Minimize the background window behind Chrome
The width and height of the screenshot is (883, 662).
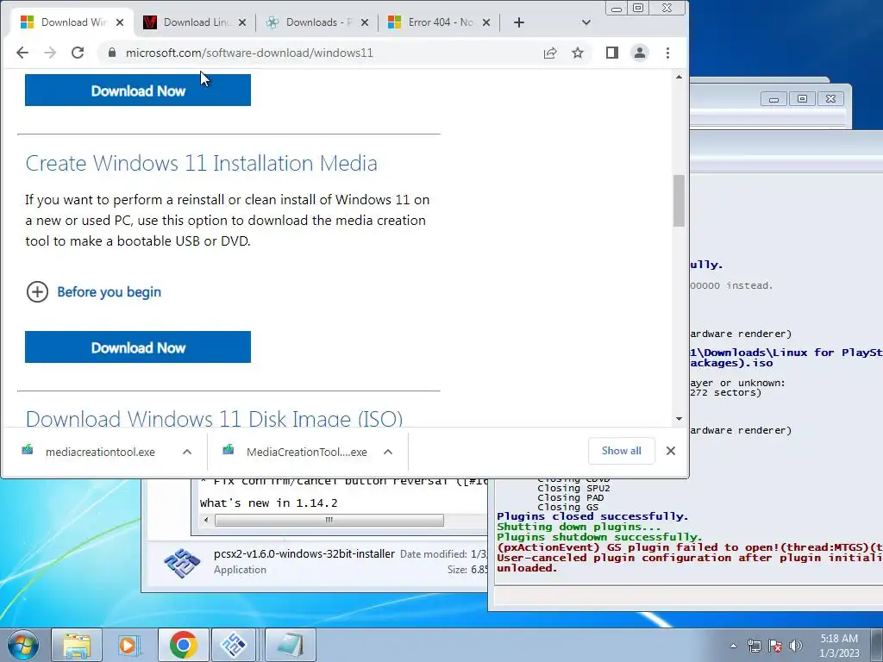click(773, 99)
